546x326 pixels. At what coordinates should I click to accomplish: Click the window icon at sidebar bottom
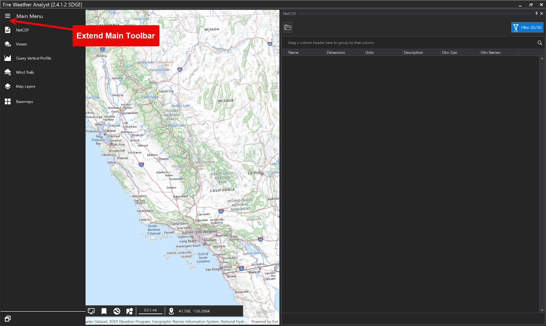click(8, 318)
